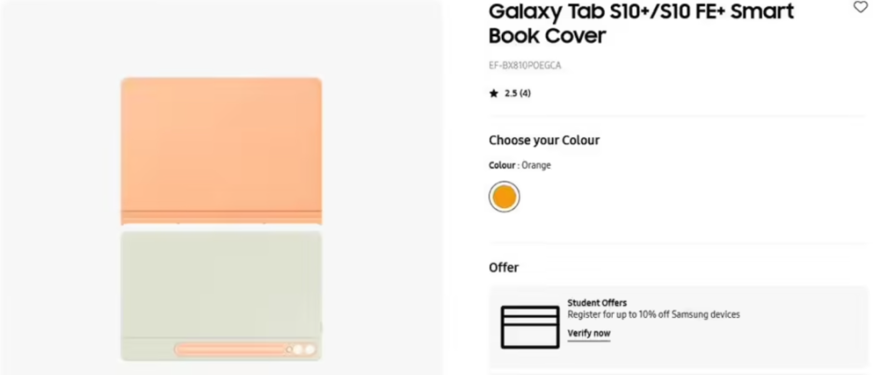
Task: Click the Colour : Orange label
Action: tap(519, 165)
